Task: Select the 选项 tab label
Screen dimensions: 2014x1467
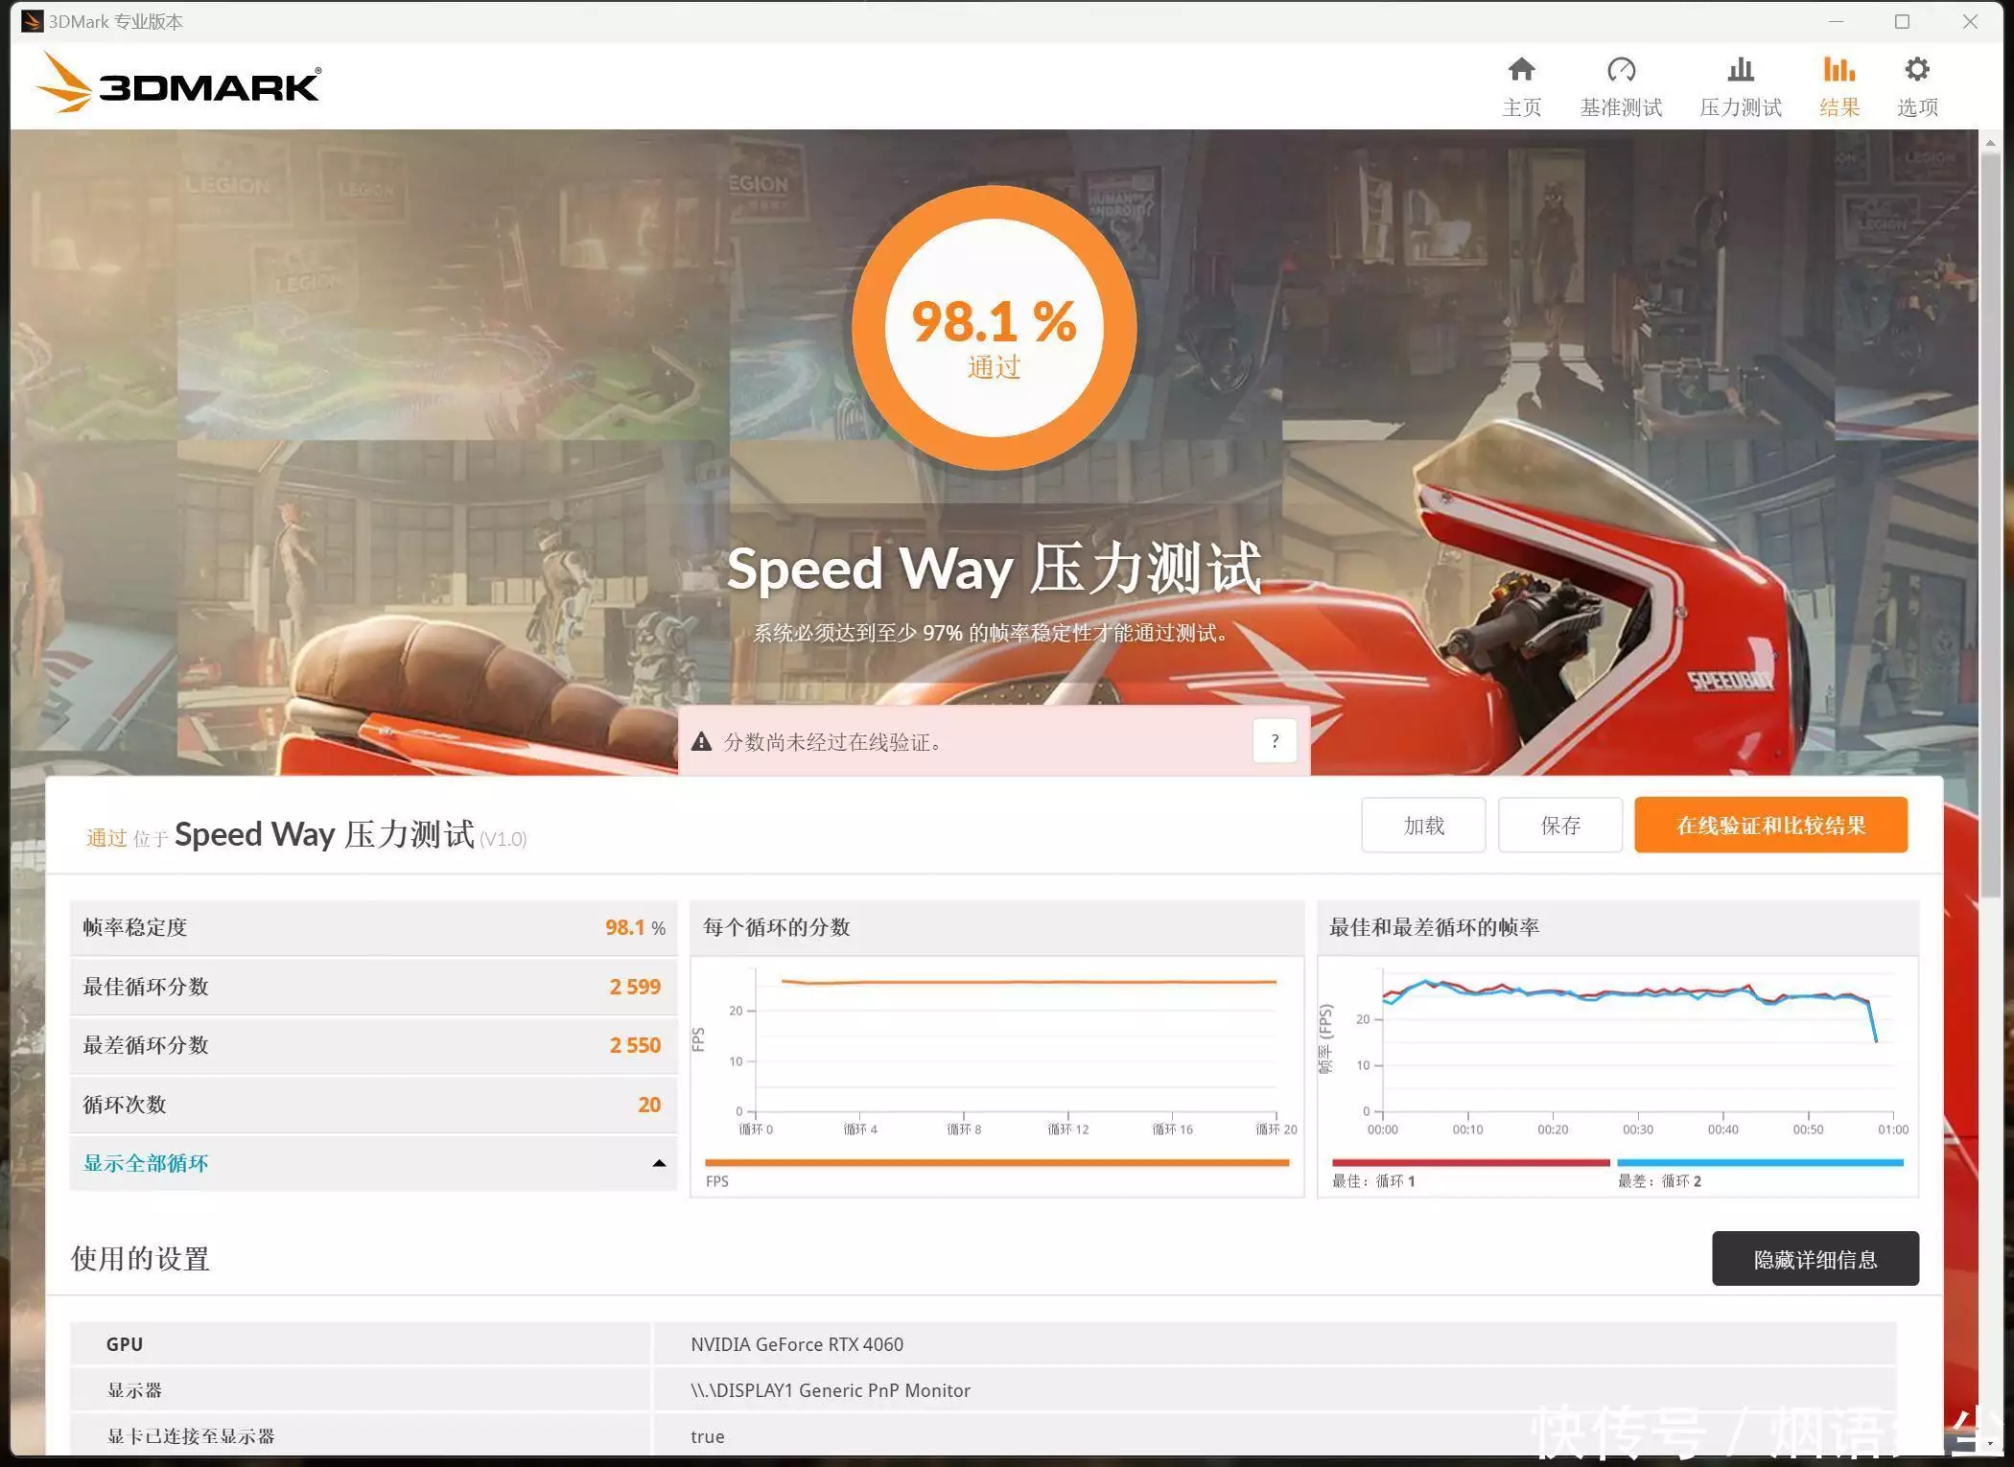Action: coord(1916,107)
